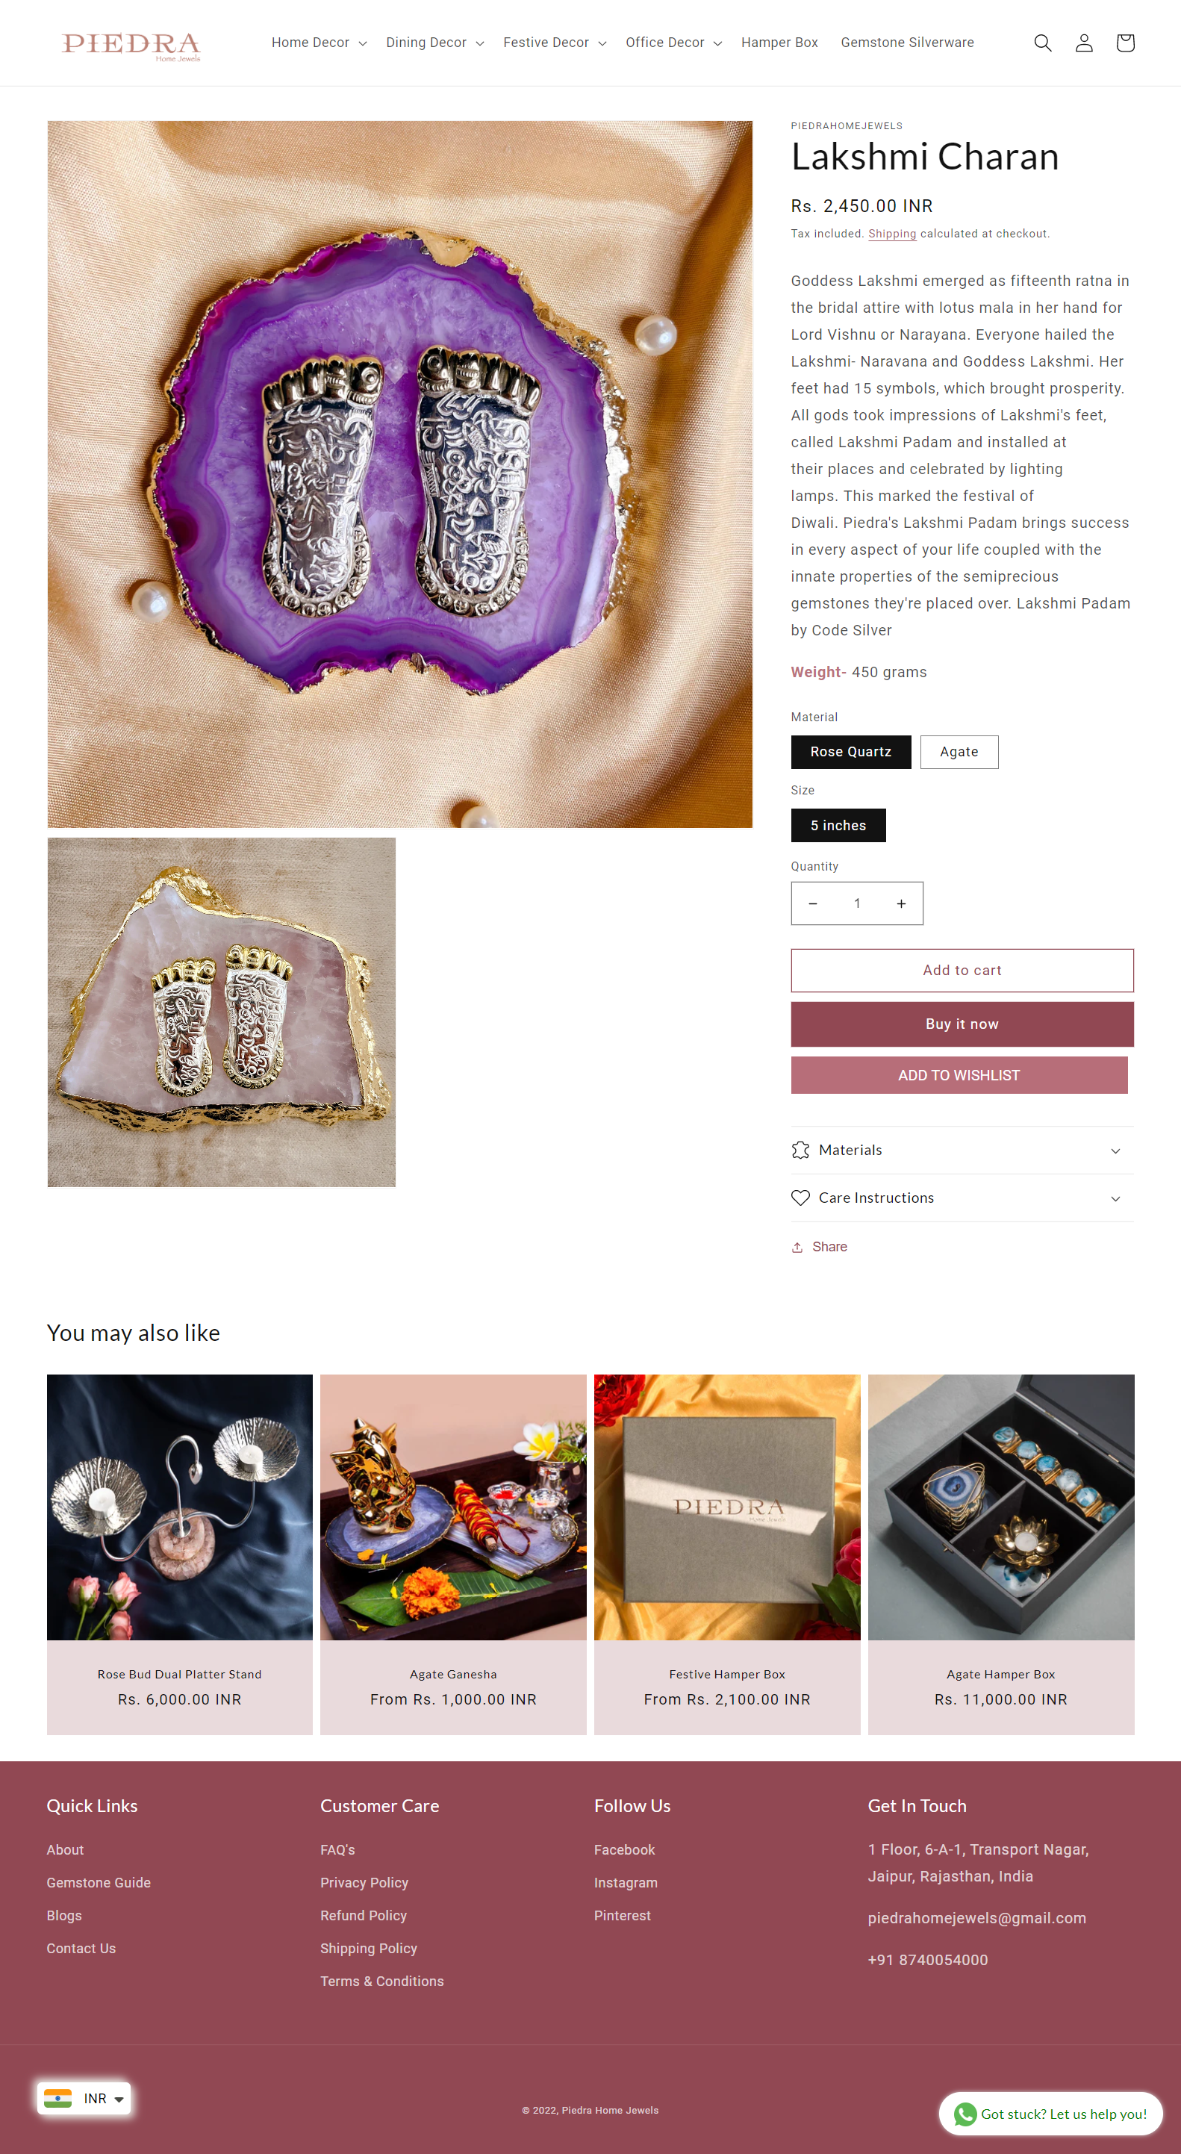Open the account login icon
This screenshot has height=2154, width=1181.
coord(1083,43)
